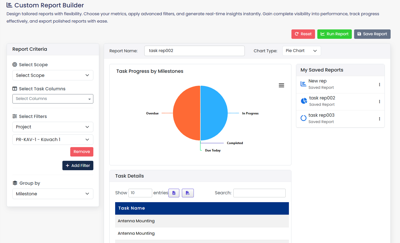Click the bar chart icon beside New rep
Screen dimensions: 400x243
[303, 84]
